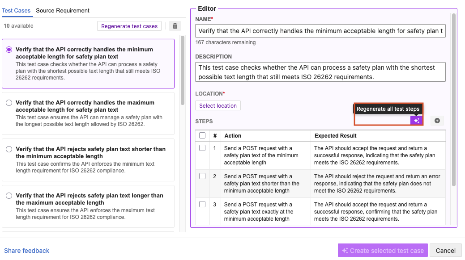Select the maximum acceptable length test case radio

[x=9, y=103]
